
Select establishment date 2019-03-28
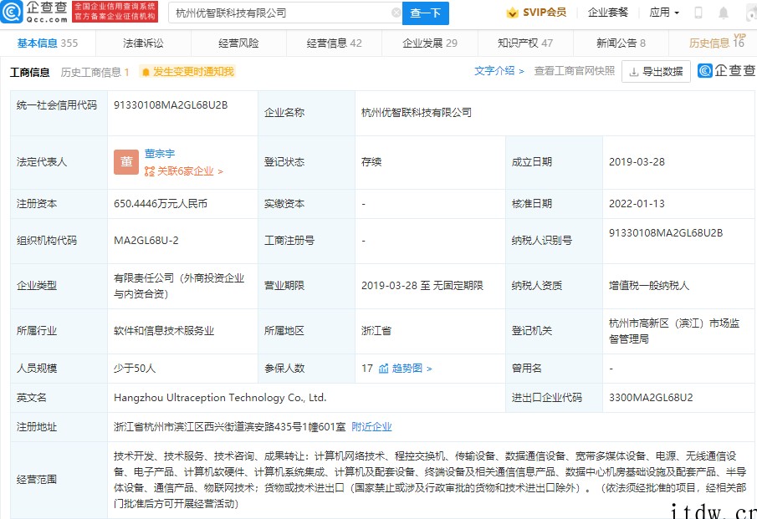point(637,162)
